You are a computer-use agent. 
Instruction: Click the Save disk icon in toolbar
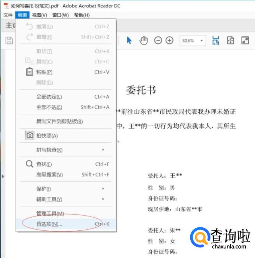(9, 40)
